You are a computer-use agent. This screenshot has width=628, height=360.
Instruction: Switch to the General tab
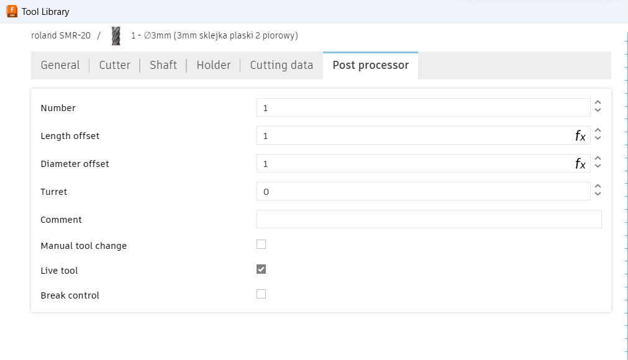(x=60, y=65)
